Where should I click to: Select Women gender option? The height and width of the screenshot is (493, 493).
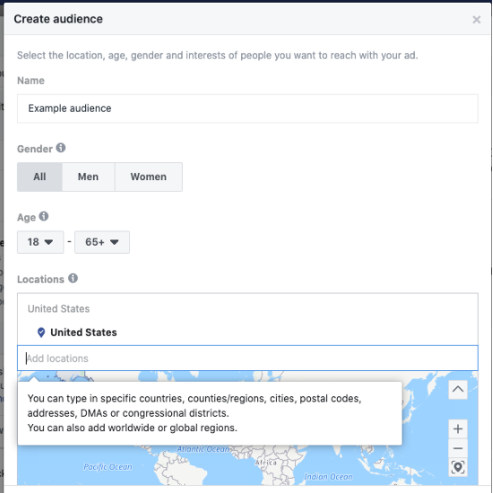click(149, 177)
